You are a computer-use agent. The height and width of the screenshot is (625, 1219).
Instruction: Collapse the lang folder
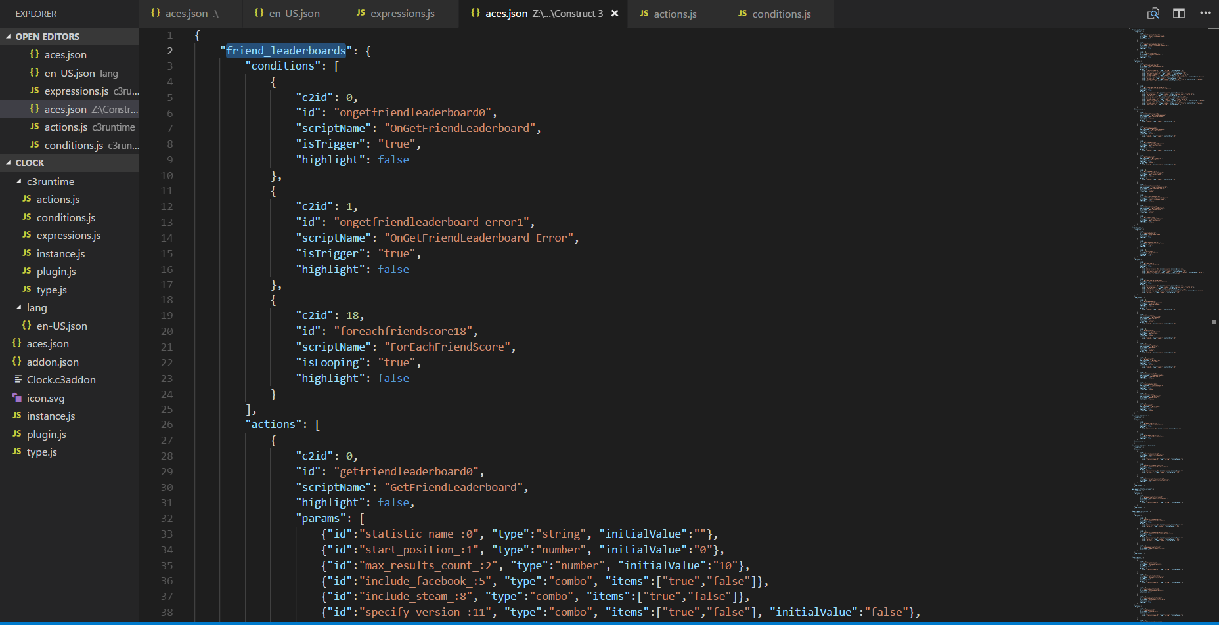(18, 307)
